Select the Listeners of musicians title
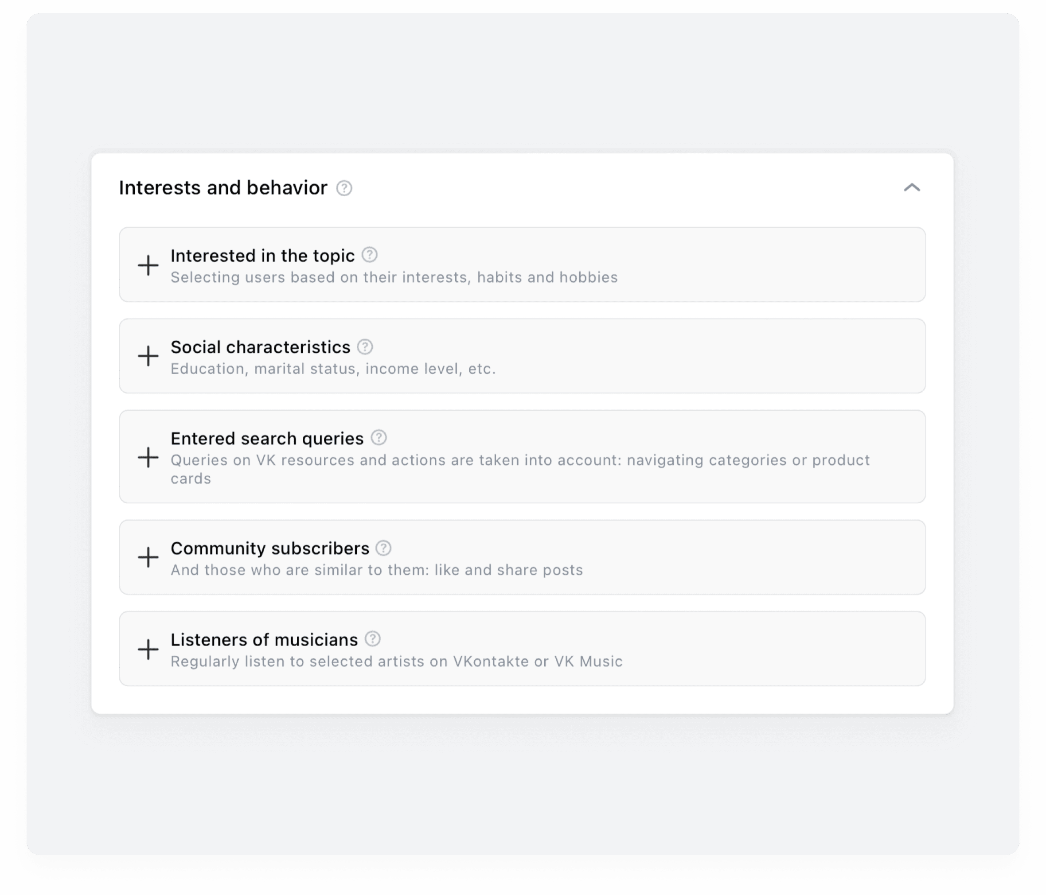1046x895 pixels. (264, 640)
